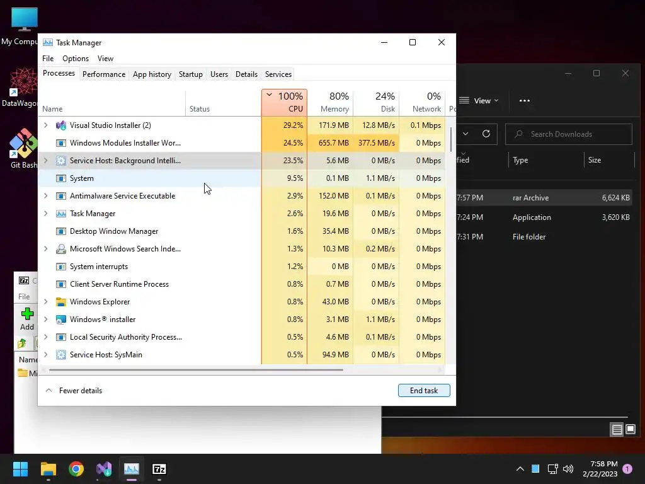Switch to the Details tab
645x484 pixels.
pyautogui.click(x=246, y=74)
